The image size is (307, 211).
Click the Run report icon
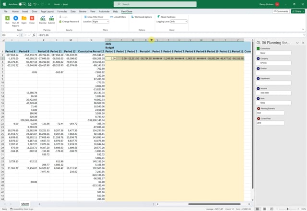pos(7,18)
